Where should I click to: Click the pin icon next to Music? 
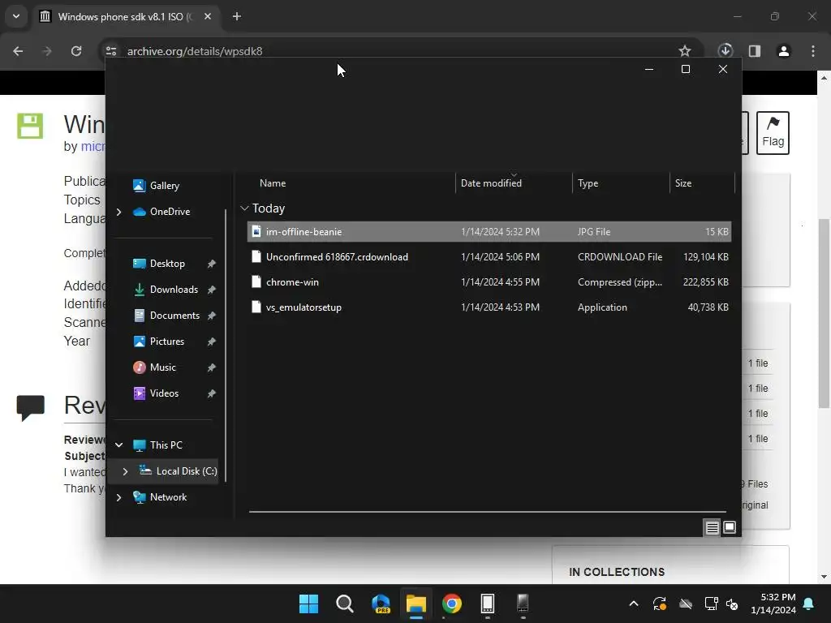212,367
